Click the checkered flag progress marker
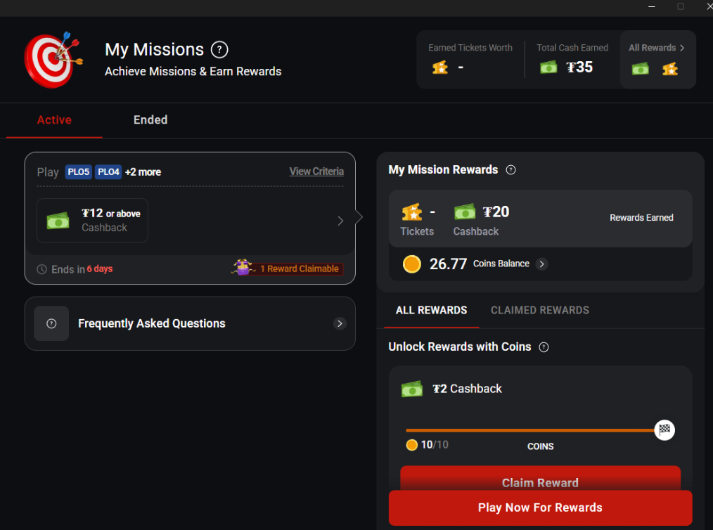 [x=664, y=430]
